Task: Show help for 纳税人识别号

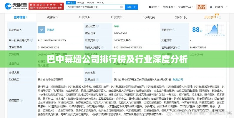Action: click(x=102, y=47)
